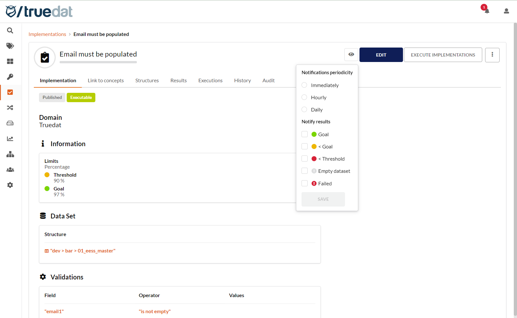Select the tags/glossary icon in the sidebar
The width and height of the screenshot is (517, 318).
click(x=10, y=46)
